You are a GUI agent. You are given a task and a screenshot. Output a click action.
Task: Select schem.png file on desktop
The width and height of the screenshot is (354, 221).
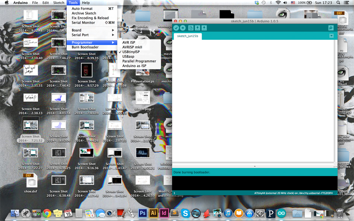pos(142,101)
